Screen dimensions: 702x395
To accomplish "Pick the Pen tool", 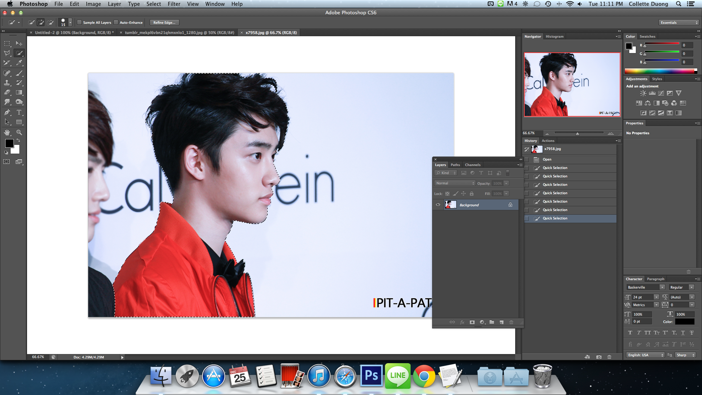I will pos(7,112).
